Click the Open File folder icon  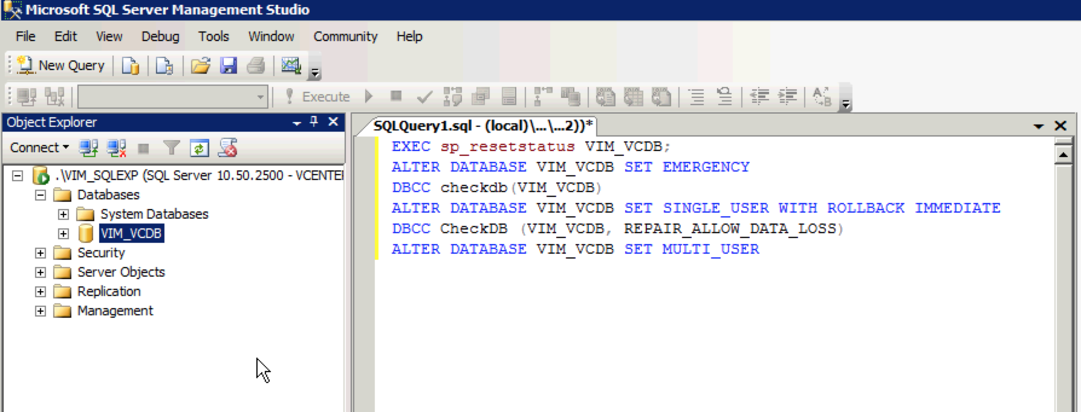(x=200, y=65)
